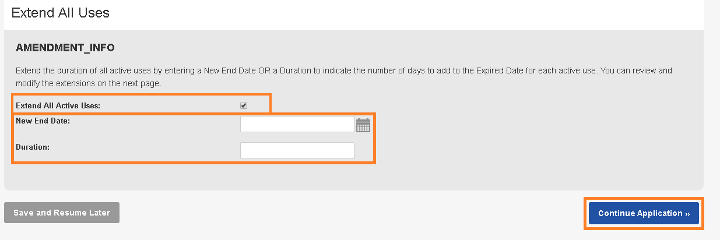
Task: Click Save and Resume Later
Action: pyautogui.click(x=62, y=213)
